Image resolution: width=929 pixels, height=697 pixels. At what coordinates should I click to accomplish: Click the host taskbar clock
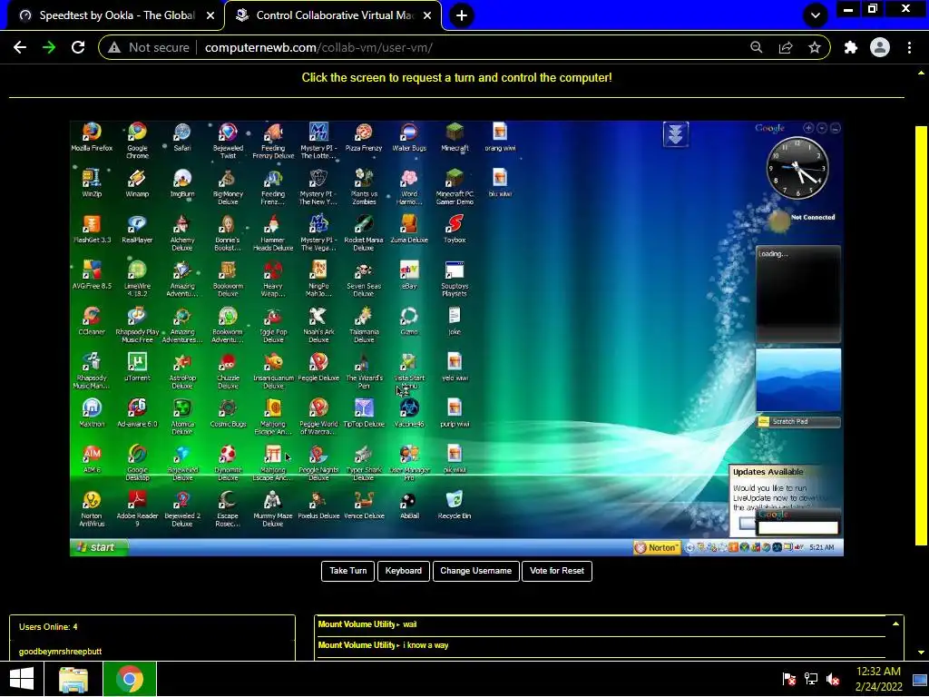(878, 679)
